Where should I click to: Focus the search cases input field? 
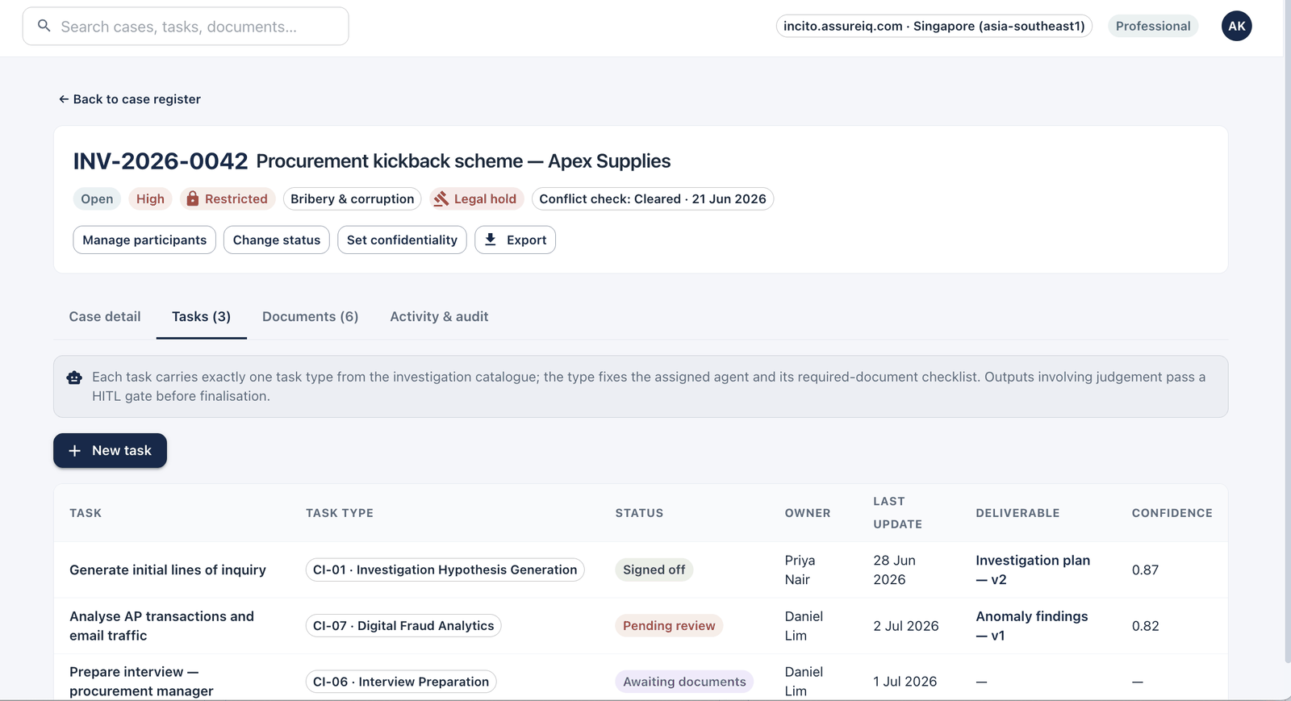[186, 26]
